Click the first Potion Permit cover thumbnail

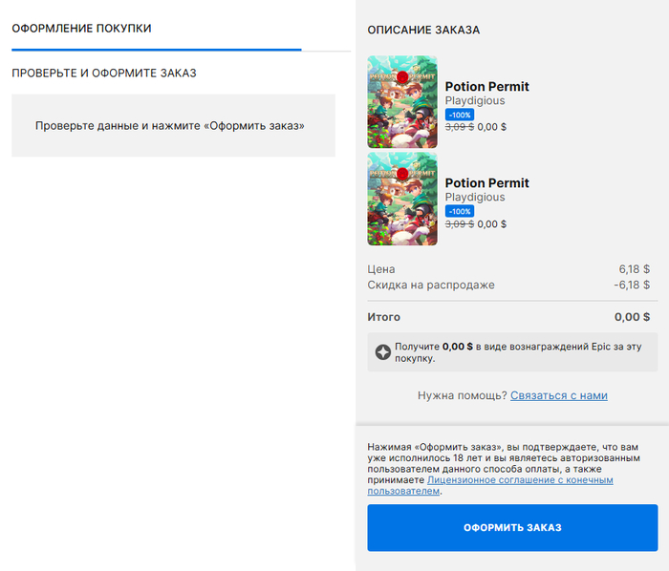click(402, 101)
